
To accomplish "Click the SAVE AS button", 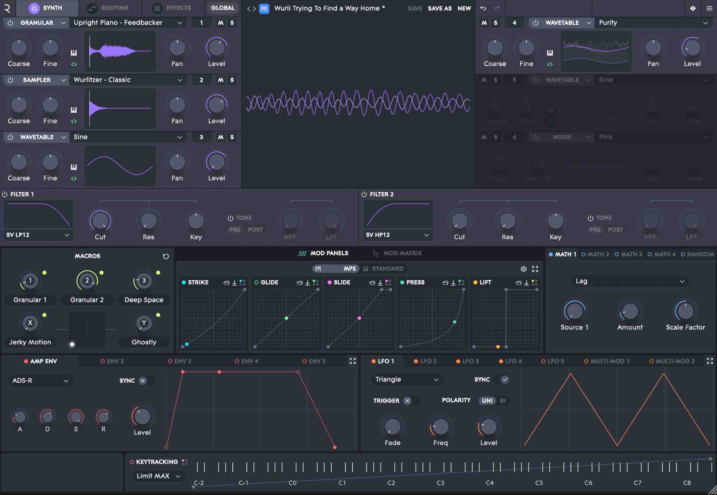I will coord(439,9).
